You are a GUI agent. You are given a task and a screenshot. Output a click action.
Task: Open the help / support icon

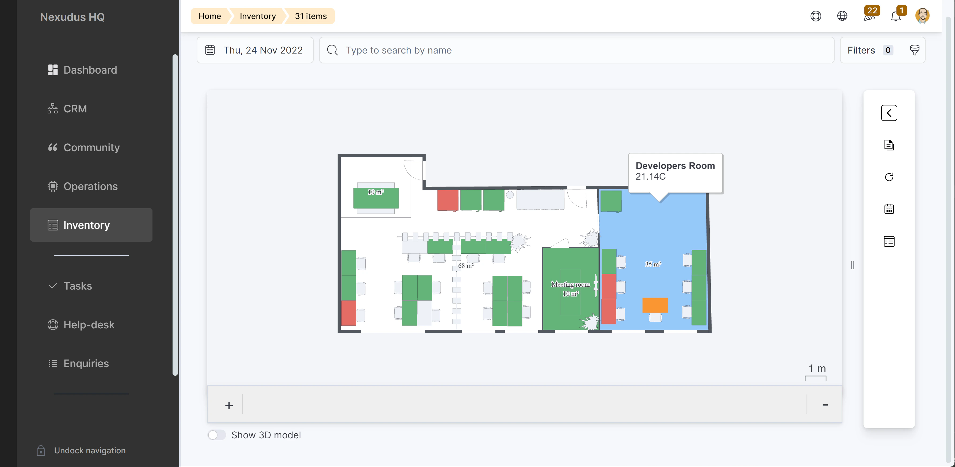pos(816,16)
